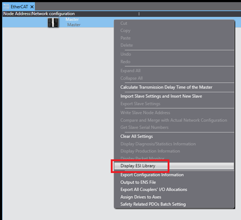Click the Copy menu entry

coord(125,31)
